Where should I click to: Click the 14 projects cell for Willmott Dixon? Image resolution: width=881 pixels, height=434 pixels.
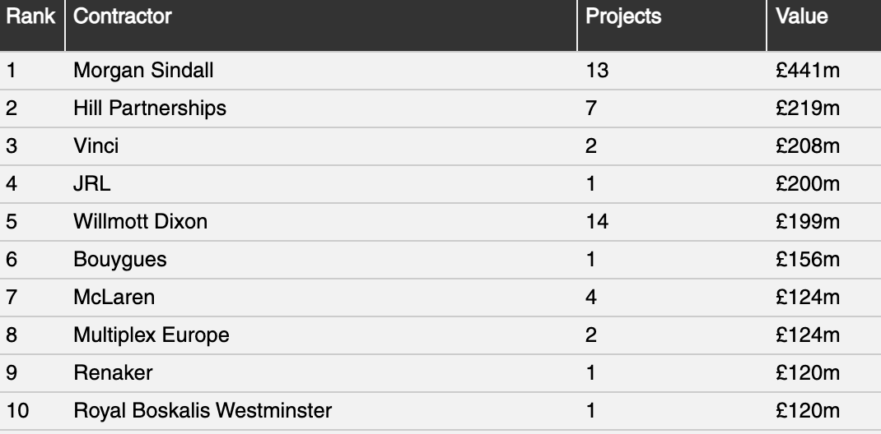click(x=597, y=221)
